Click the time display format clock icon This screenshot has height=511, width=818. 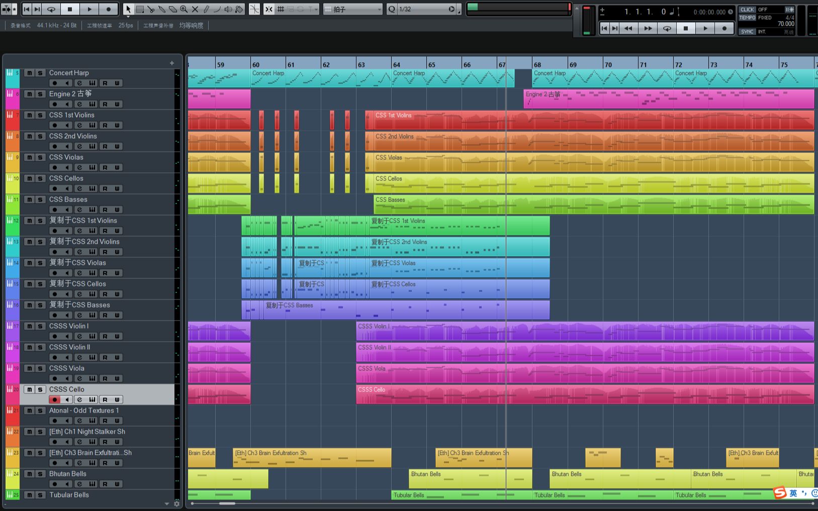(731, 12)
